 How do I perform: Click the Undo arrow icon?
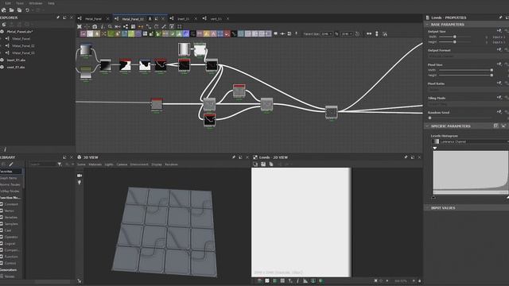pyautogui.click(x=27, y=10)
